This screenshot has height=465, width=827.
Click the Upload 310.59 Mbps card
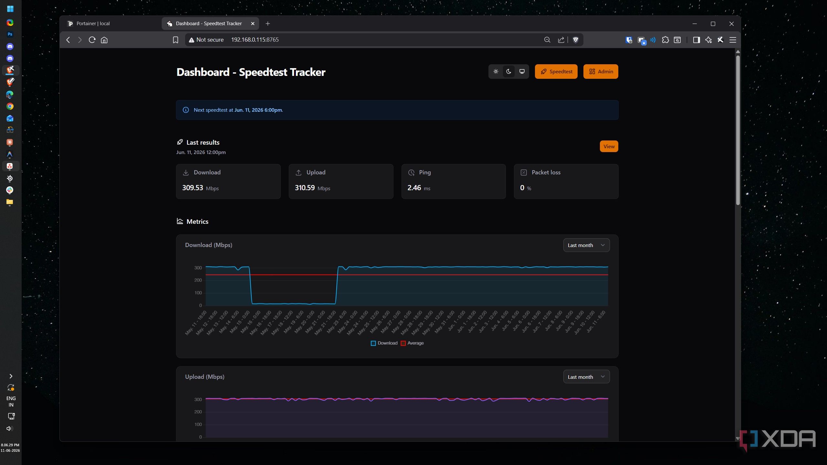tap(341, 181)
